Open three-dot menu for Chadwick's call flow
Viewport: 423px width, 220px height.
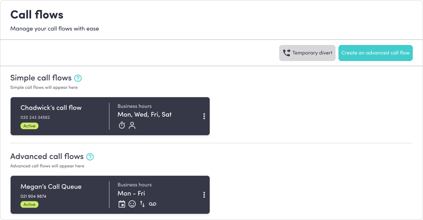204,116
